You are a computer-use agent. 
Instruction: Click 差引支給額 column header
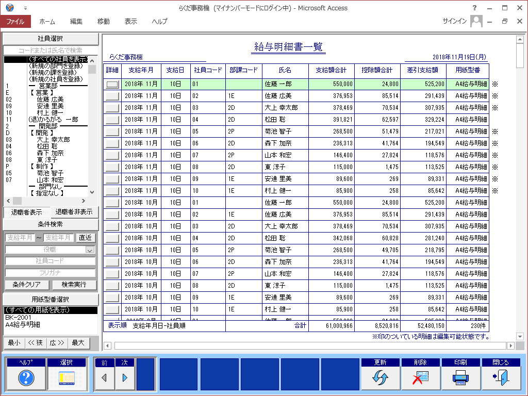point(423,70)
